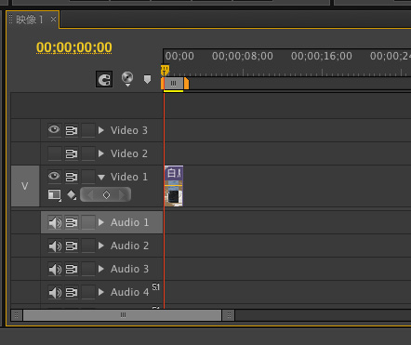Viewport: 411px width, 345px height.
Task: Click the ruler at 00;00;08;00
Action: [243, 56]
